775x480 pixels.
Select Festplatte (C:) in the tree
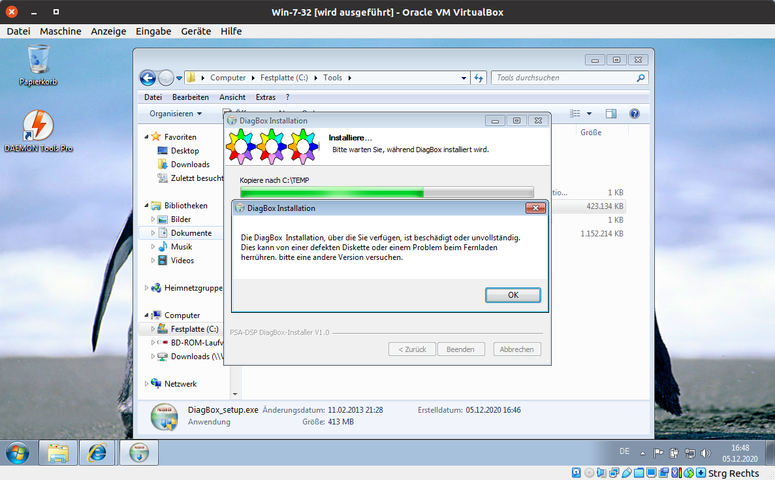pyautogui.click(x=188, y=328)
